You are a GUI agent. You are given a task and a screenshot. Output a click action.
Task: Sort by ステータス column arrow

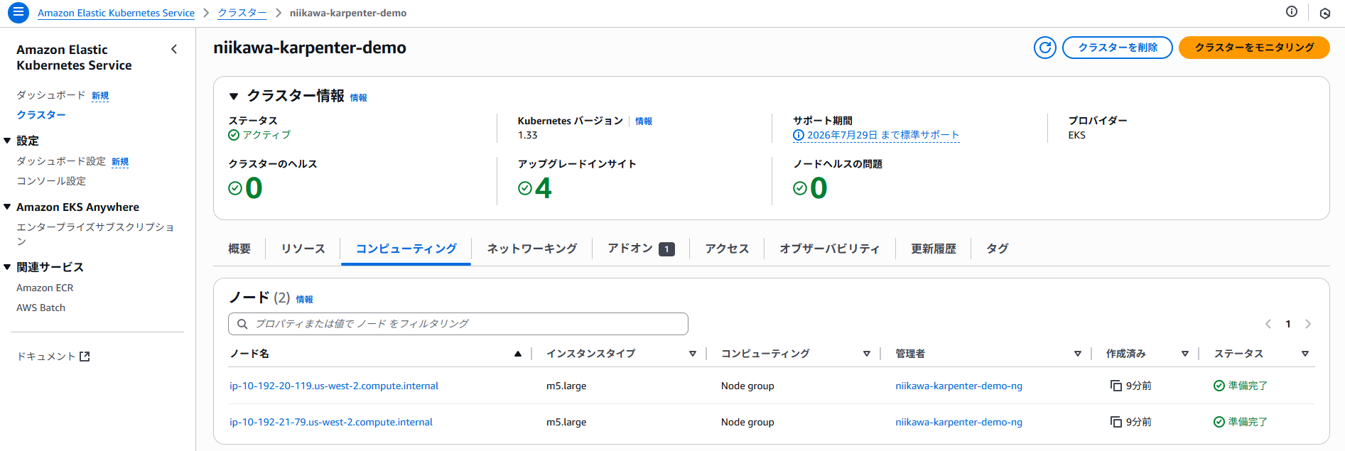point(1305,354)
